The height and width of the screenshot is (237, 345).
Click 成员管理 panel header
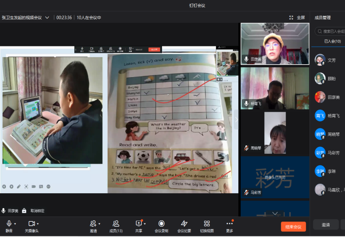[323, 17]
